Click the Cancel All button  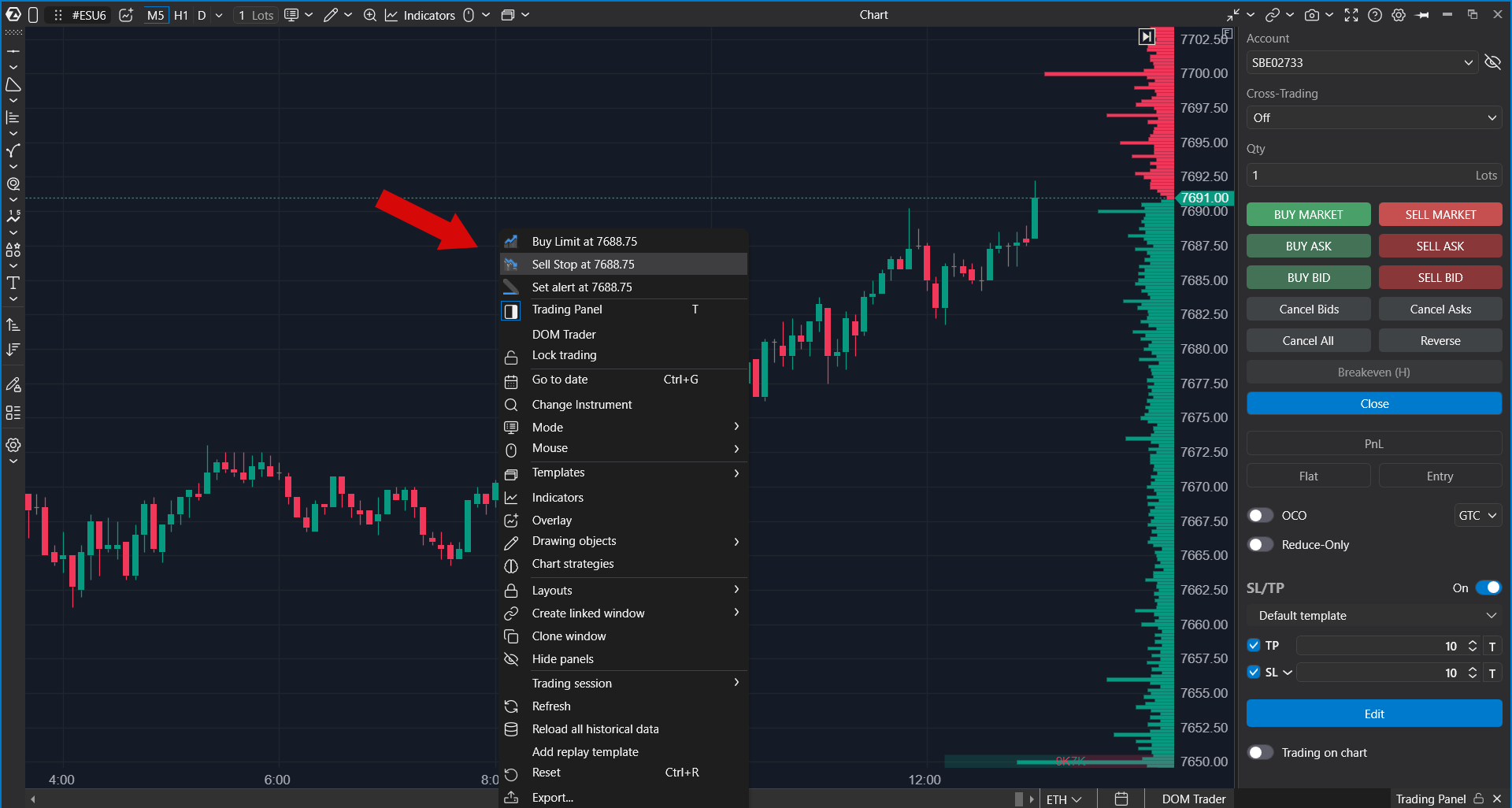pos(1308,340)
